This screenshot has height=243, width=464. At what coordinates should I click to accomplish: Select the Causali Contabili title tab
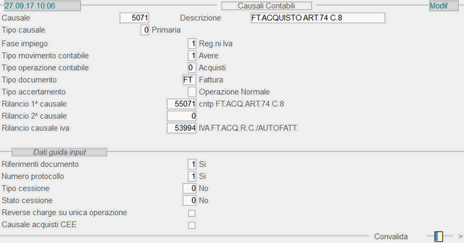tap(266, 5)
